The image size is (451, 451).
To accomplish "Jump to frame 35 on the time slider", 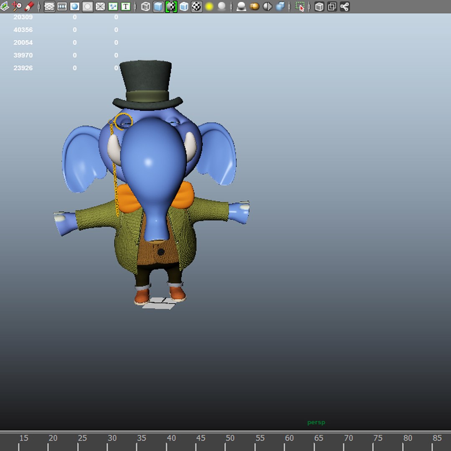I will (142, 438).
